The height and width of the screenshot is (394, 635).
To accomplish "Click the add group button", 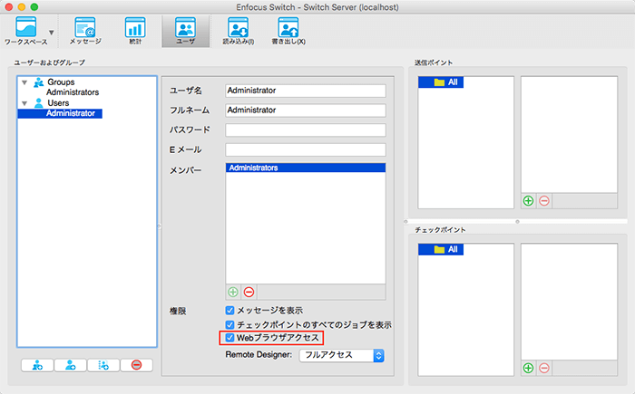I will [37, 365].
